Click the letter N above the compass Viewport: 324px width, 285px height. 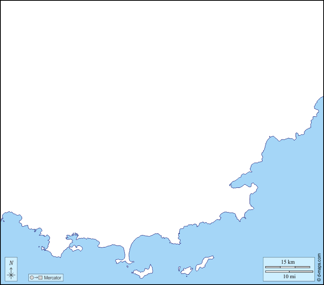point(11,263)
